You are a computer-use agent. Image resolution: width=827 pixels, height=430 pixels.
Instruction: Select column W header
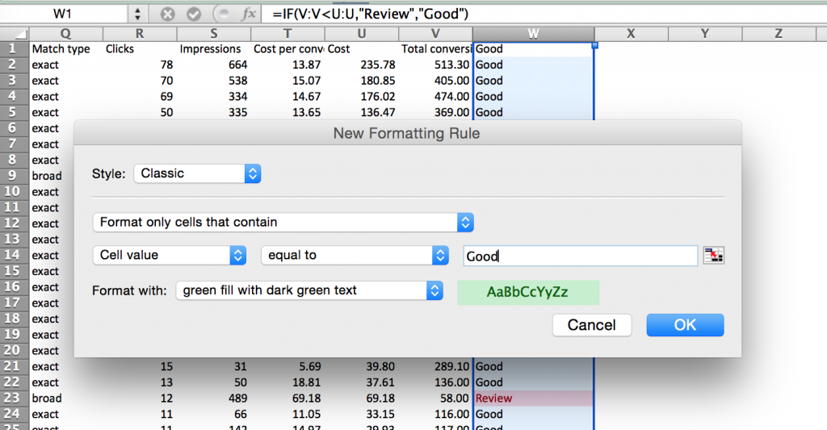pos(533,34)
